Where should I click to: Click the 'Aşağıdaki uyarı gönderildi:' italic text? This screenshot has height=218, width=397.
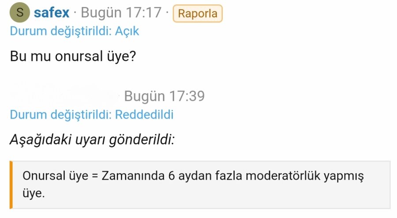92,140
